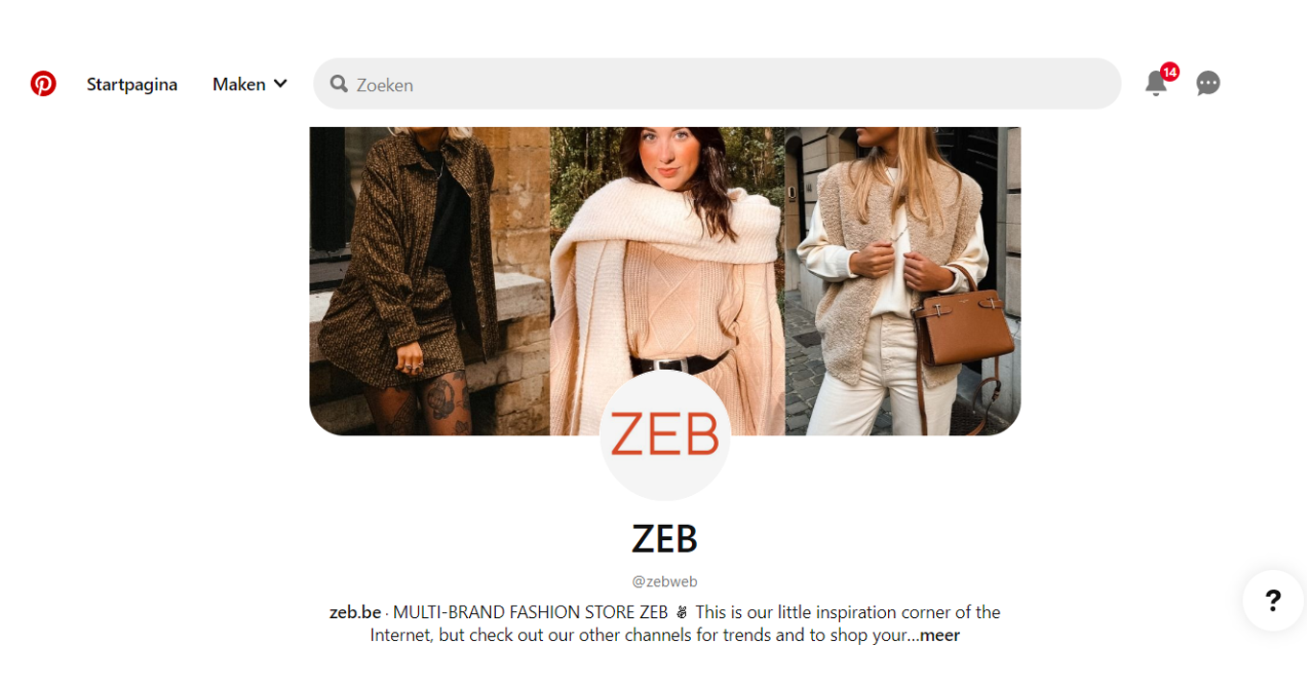The image size is (1307, 692).
Task: Click the chevron next to Maken
Action: click(281, 84)
